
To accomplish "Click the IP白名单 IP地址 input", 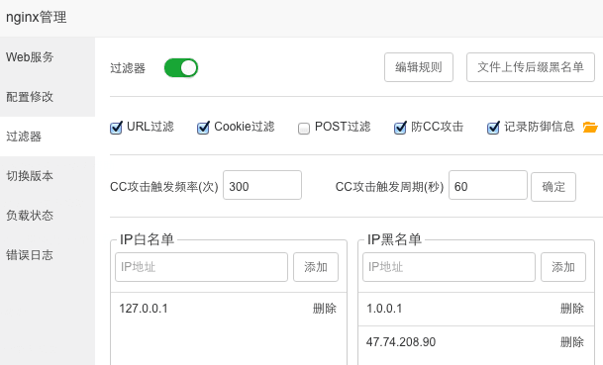I will click(x=202, y=267).
